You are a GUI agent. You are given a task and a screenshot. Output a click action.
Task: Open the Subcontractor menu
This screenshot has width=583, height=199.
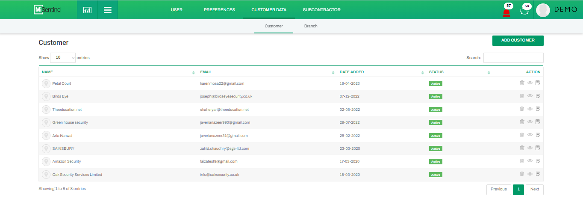pyautogui.click(x=321, y=10)
